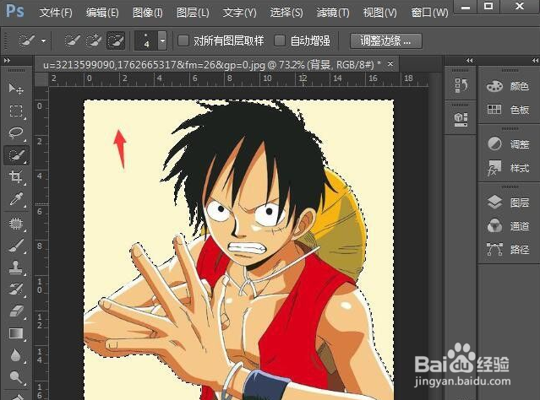Select the Eraser tool

click(x=16, y=311)
